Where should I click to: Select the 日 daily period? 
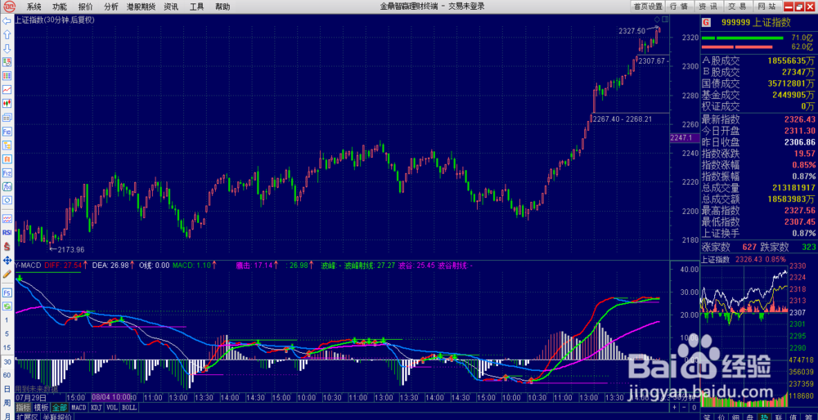7,389
